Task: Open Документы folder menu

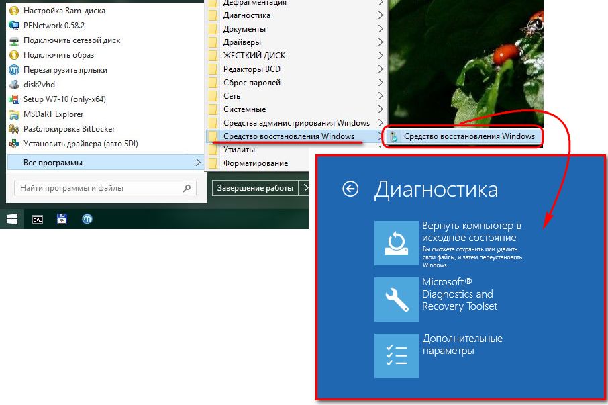Action: 296,29
